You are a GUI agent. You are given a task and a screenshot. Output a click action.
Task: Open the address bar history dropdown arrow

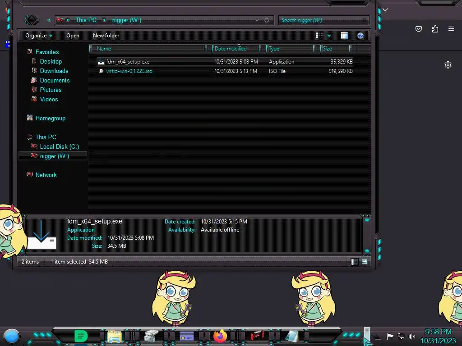[257, 20]
